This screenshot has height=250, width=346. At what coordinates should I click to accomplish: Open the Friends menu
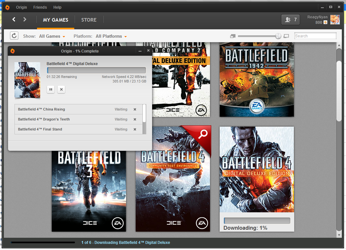[x=40, y=7]
